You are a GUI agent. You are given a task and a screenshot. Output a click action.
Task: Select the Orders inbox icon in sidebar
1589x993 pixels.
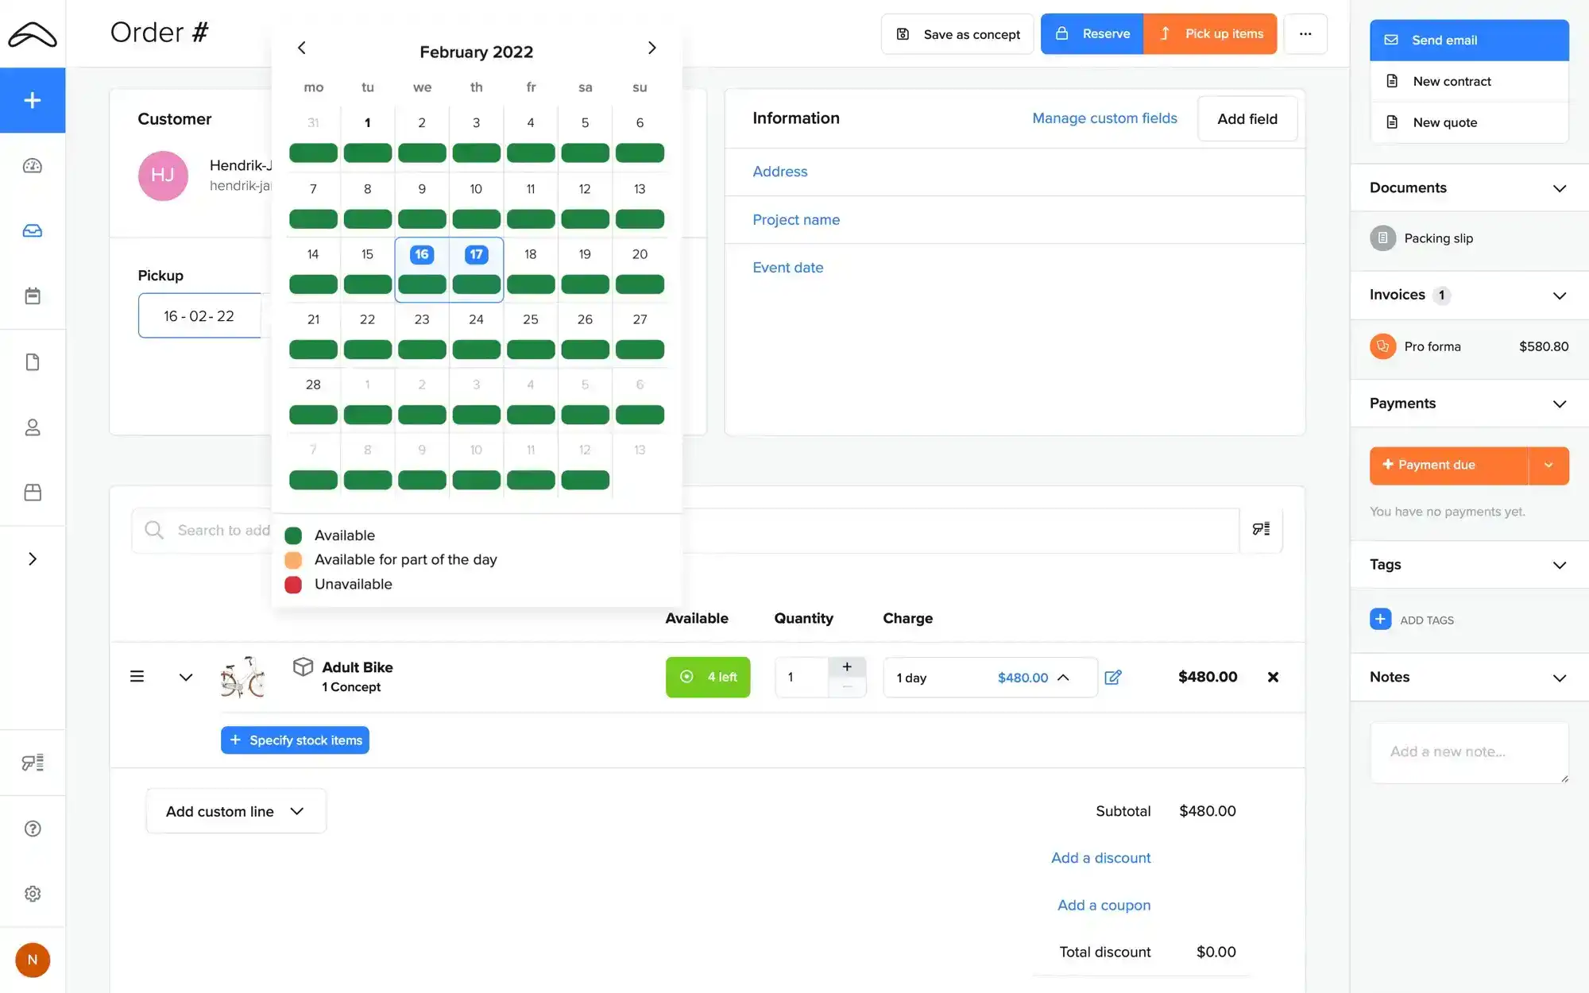pos(33,230)
